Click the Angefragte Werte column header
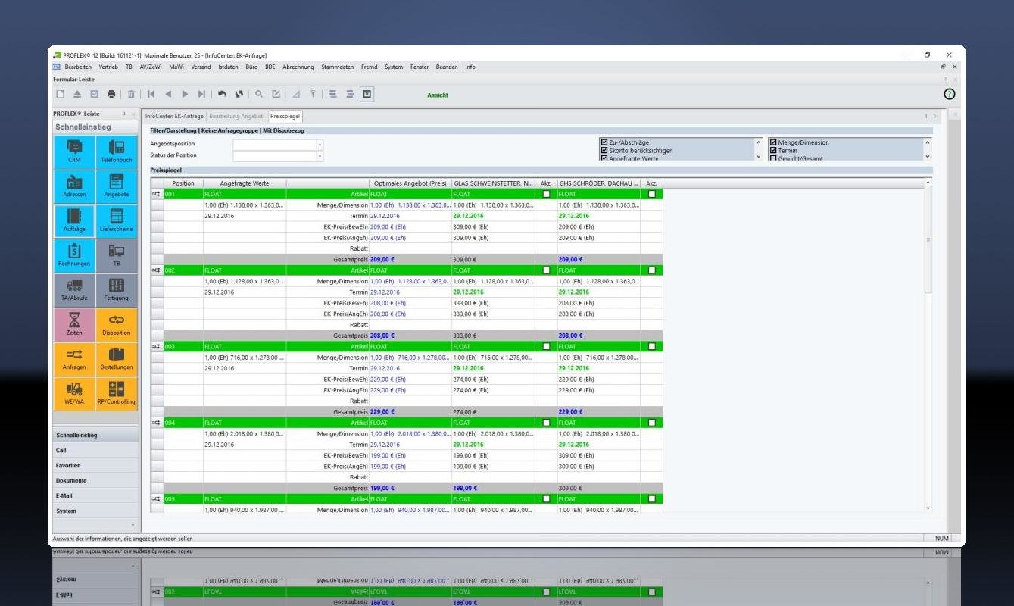This screenshot has height=606, width=1014. 245,183
